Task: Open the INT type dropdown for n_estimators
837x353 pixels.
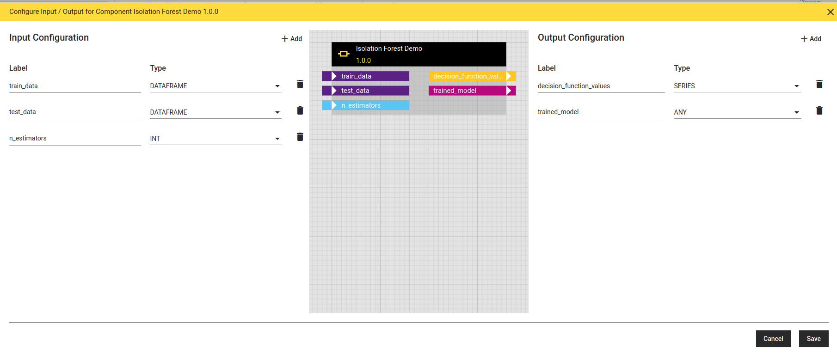Action: [x=215, y=139]
